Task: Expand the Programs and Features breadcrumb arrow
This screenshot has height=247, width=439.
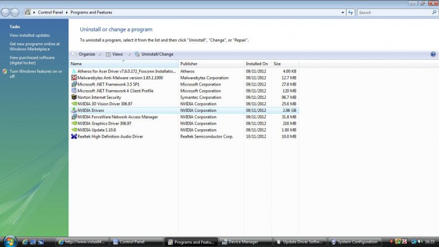Action: [x=67, y=12]
